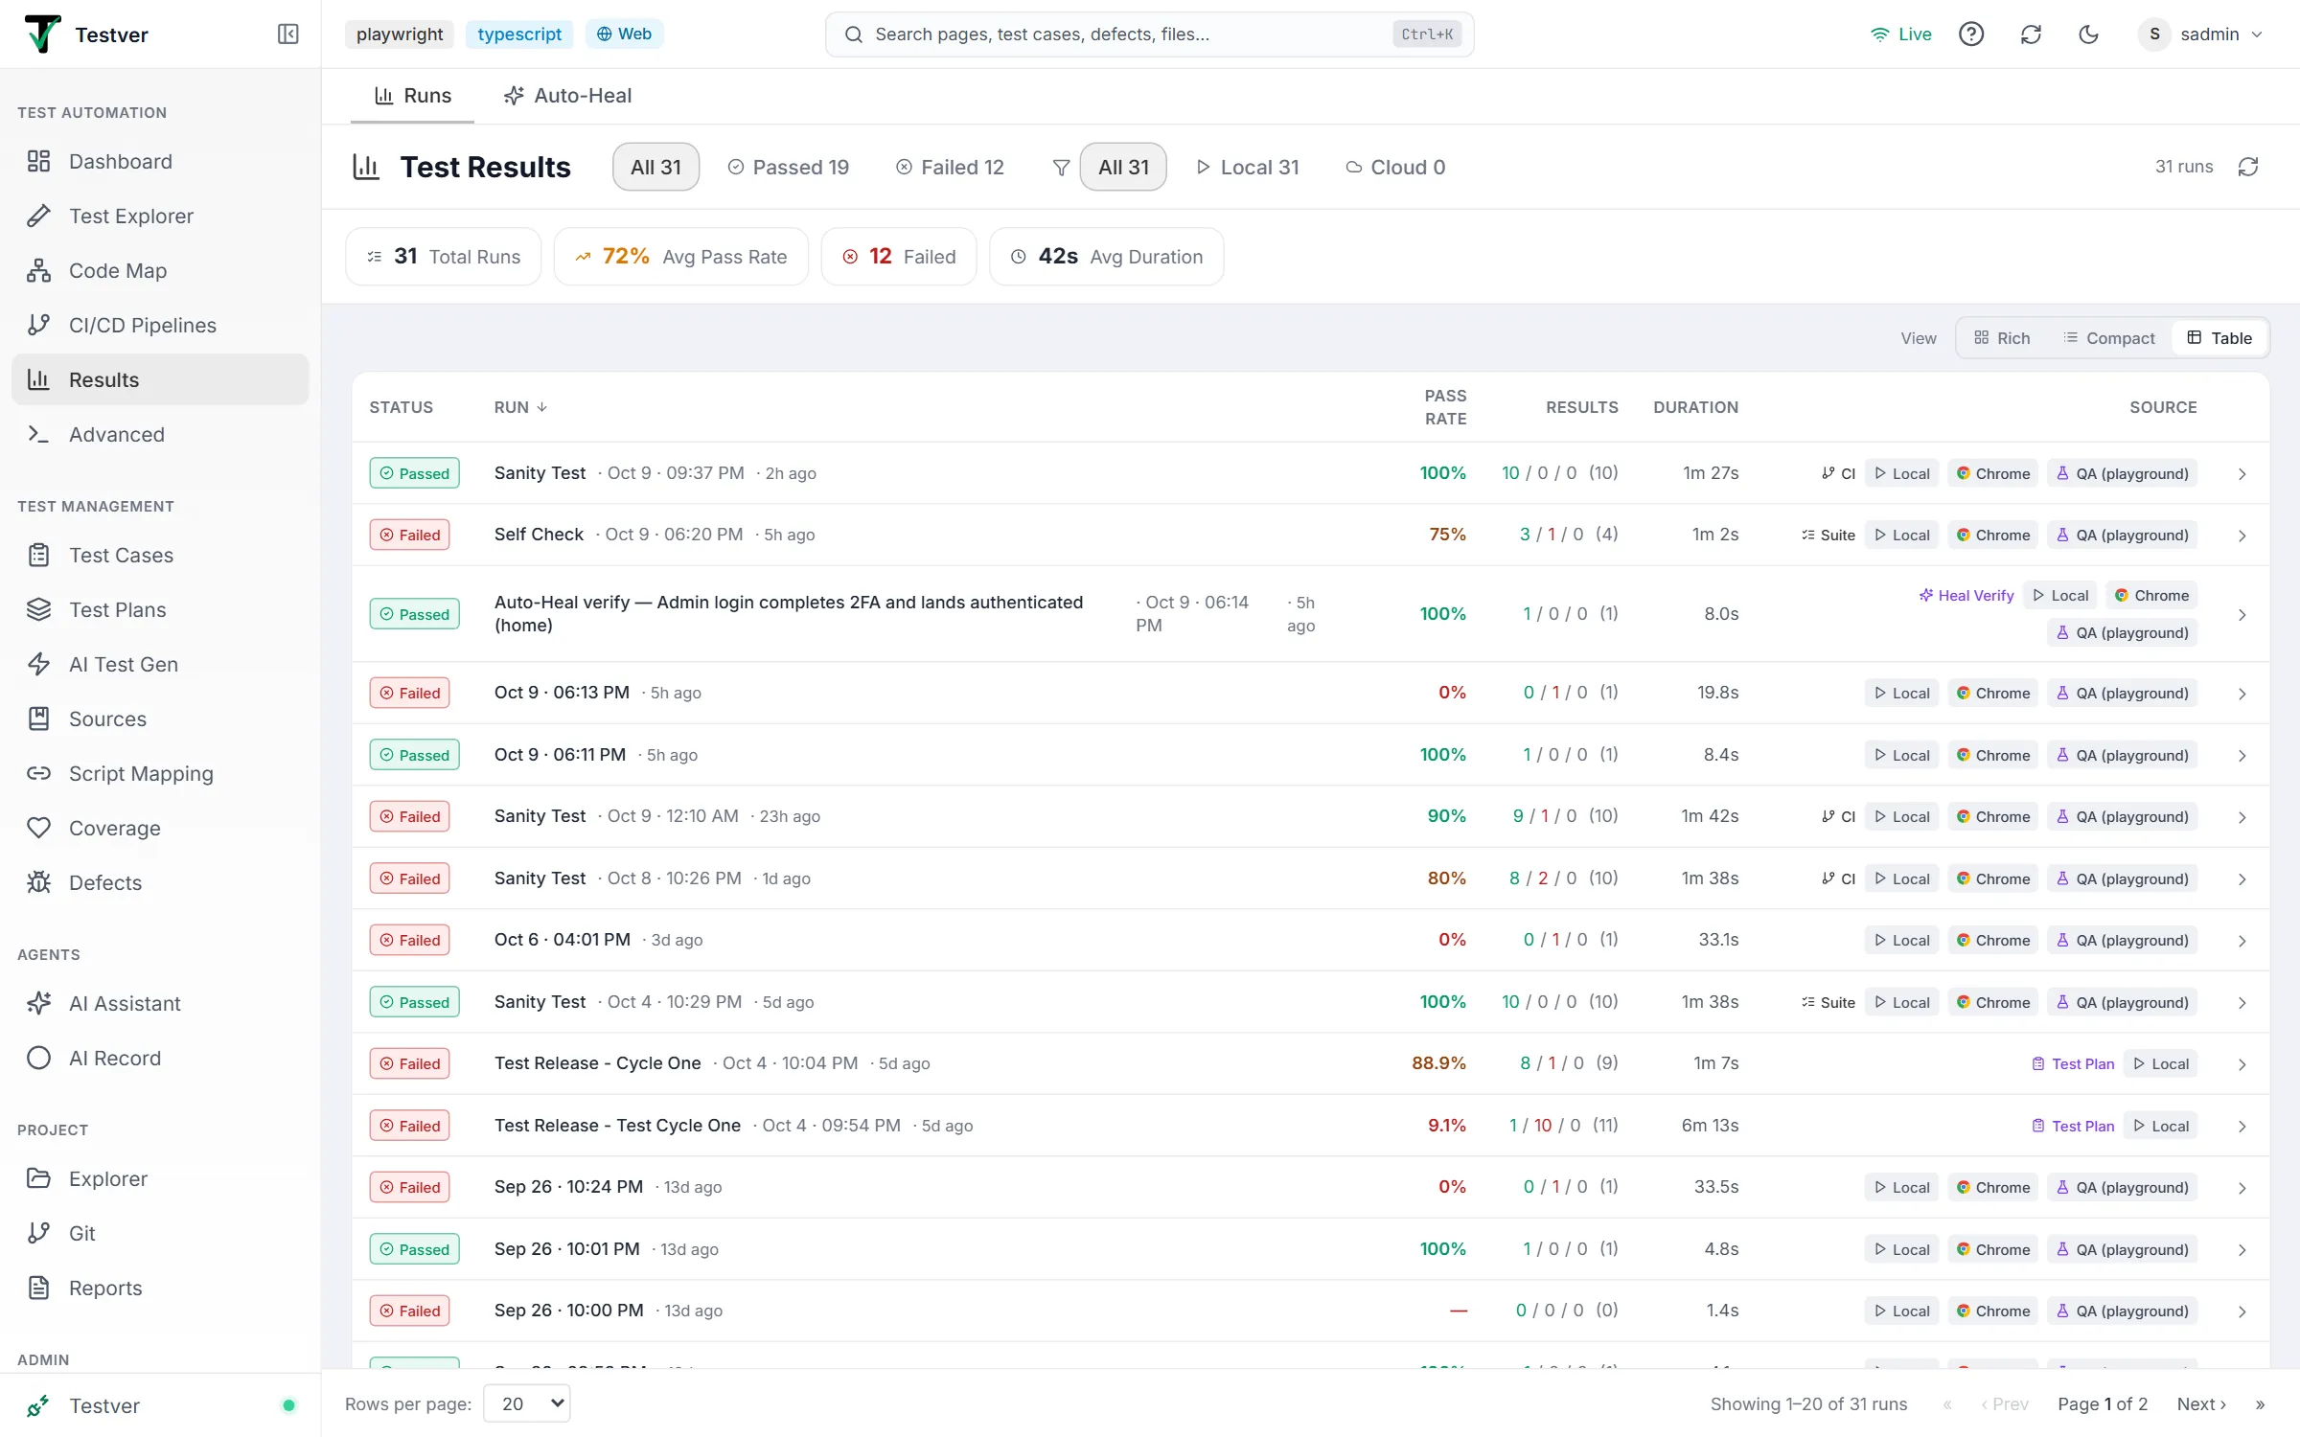
Task: Collapse the sidebar with the panel icon
Action: [287, 34]
